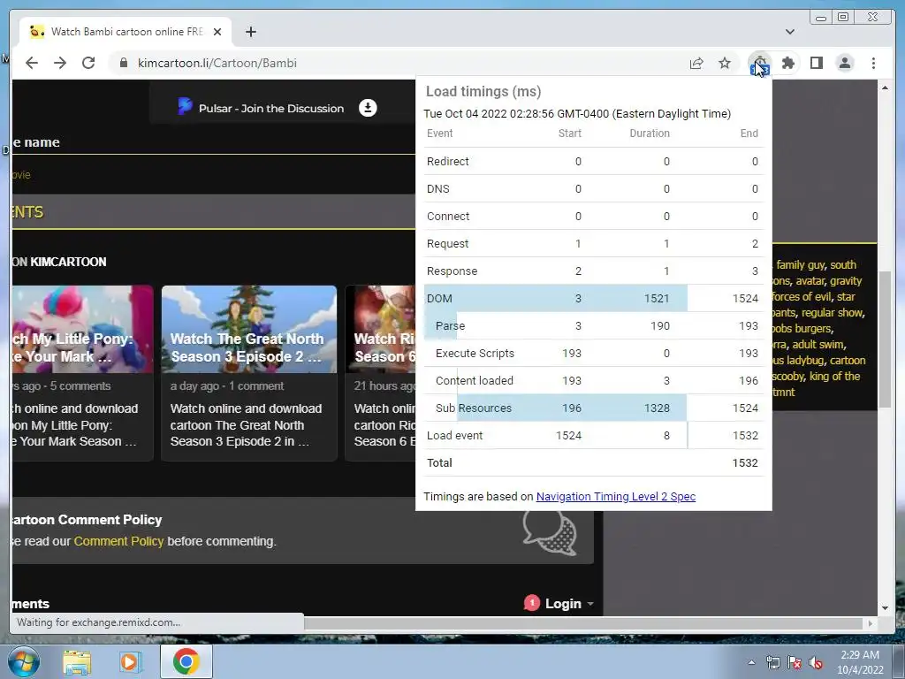The width and height of the screenshot is (905, 679).
Task: Open the Comment Policy link
Action: 118,542
